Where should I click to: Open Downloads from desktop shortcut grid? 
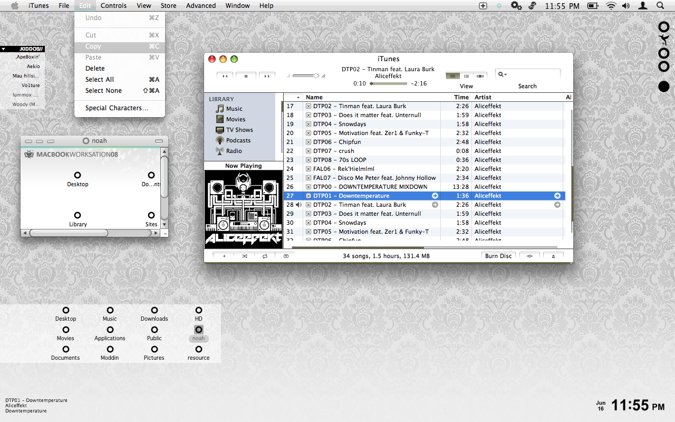[154, 314]
